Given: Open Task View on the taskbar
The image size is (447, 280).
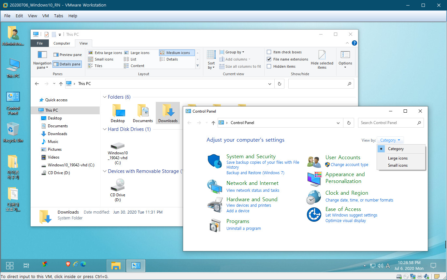Looking at the screenshot, I should click(27, 265).
